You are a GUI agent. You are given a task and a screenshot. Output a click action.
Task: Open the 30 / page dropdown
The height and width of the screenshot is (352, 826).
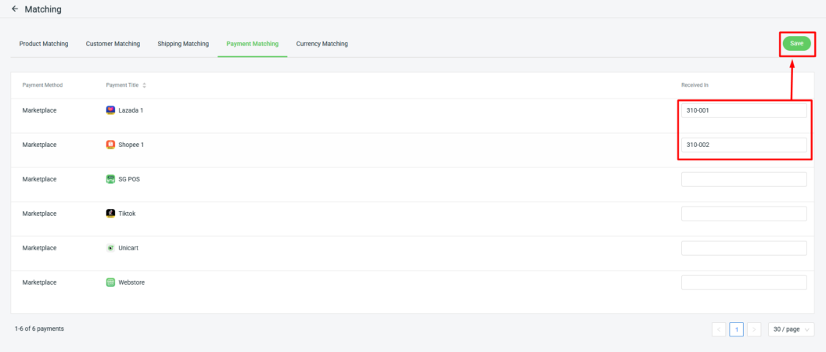[791, 329]
